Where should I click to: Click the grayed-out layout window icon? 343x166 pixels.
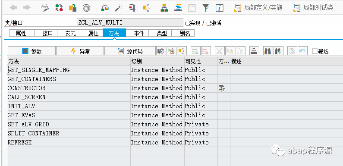[x=192, y=8]
